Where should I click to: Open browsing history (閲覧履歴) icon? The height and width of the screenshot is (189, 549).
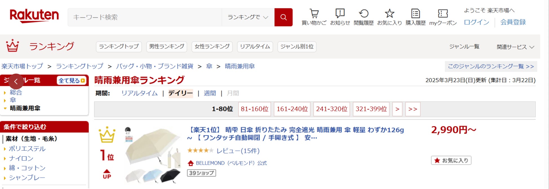363,14
